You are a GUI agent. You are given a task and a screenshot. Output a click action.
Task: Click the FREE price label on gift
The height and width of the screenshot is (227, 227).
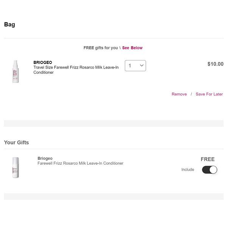208,159
